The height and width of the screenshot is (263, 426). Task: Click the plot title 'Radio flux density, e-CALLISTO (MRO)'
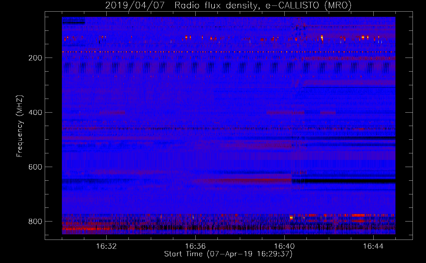[263, 5]
